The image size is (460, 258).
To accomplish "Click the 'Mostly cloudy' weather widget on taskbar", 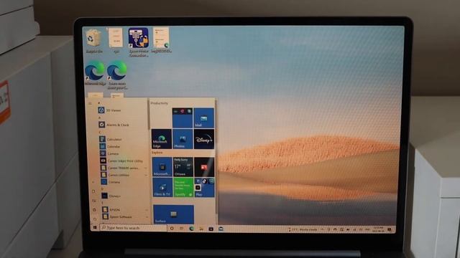I will (x=303, y=229).
